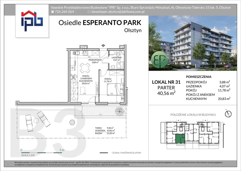
Task: Click the kitchen sink symbol
Action: [x=76, y=53]
